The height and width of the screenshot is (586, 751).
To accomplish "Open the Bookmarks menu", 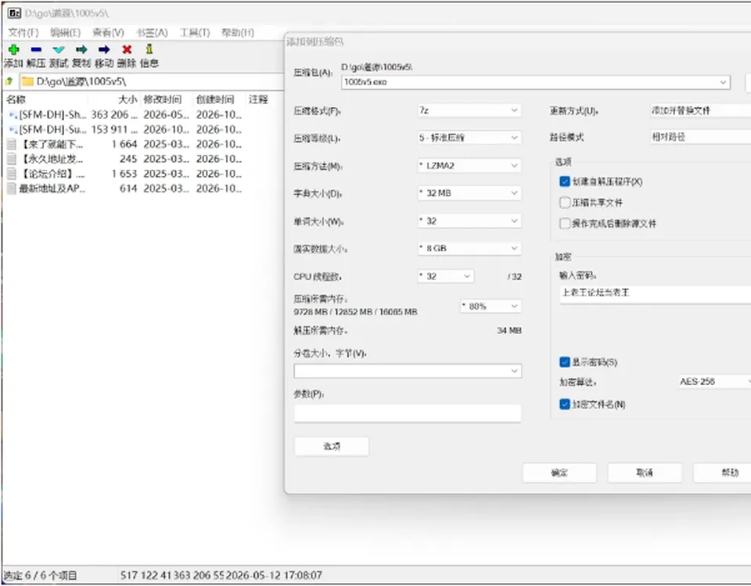I will [151, 33].
